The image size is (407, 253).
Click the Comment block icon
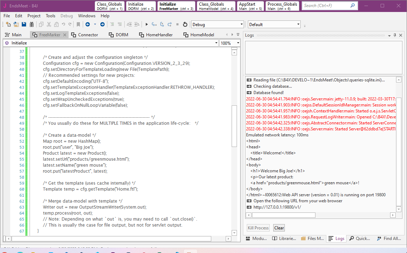click(x=112, y=24)
